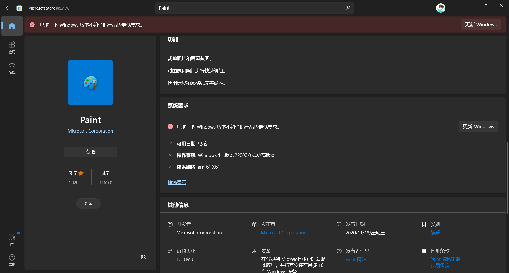
Task: Click the Microsoft Corporation text under 开发者
Action: pyautogui.click(x=199, y=233)
